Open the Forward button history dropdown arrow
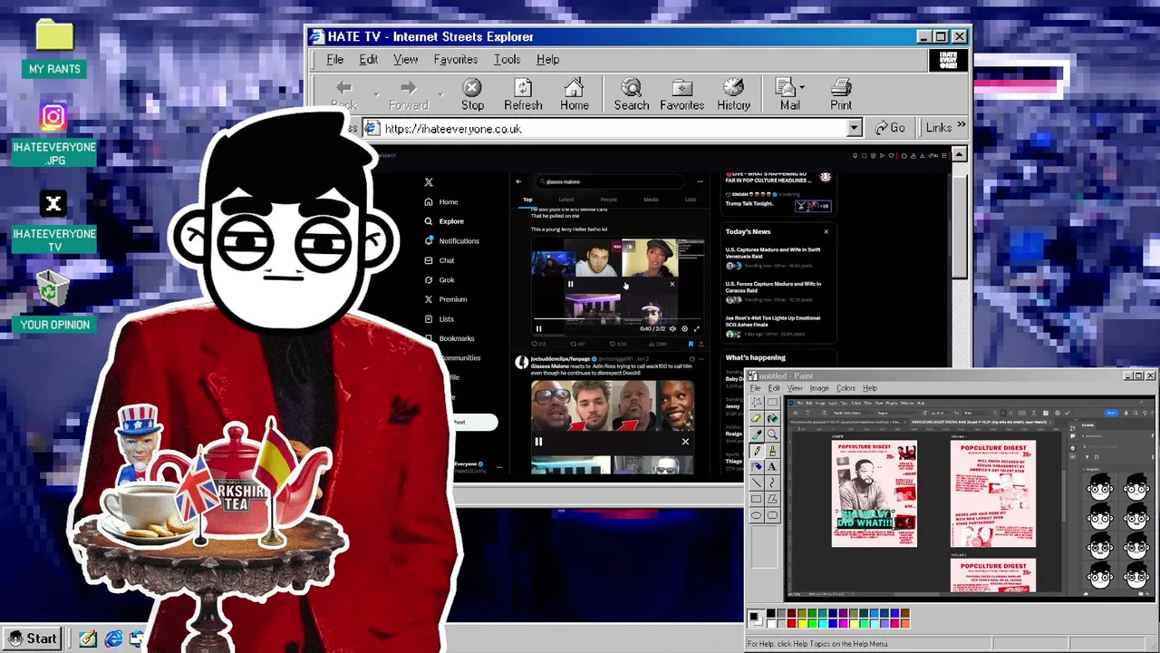 click(x=440, y=94)
